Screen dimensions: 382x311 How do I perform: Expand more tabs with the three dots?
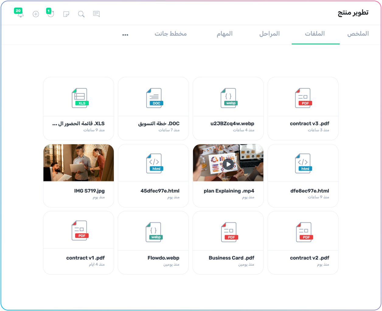tap(125, 35)
